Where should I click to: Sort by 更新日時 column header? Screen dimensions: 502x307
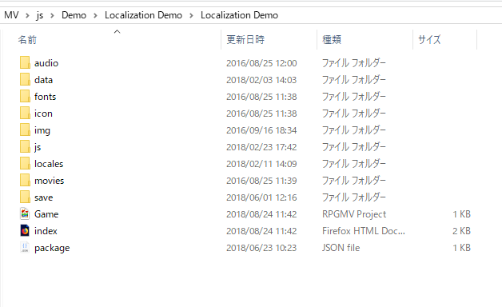[245, 40]
